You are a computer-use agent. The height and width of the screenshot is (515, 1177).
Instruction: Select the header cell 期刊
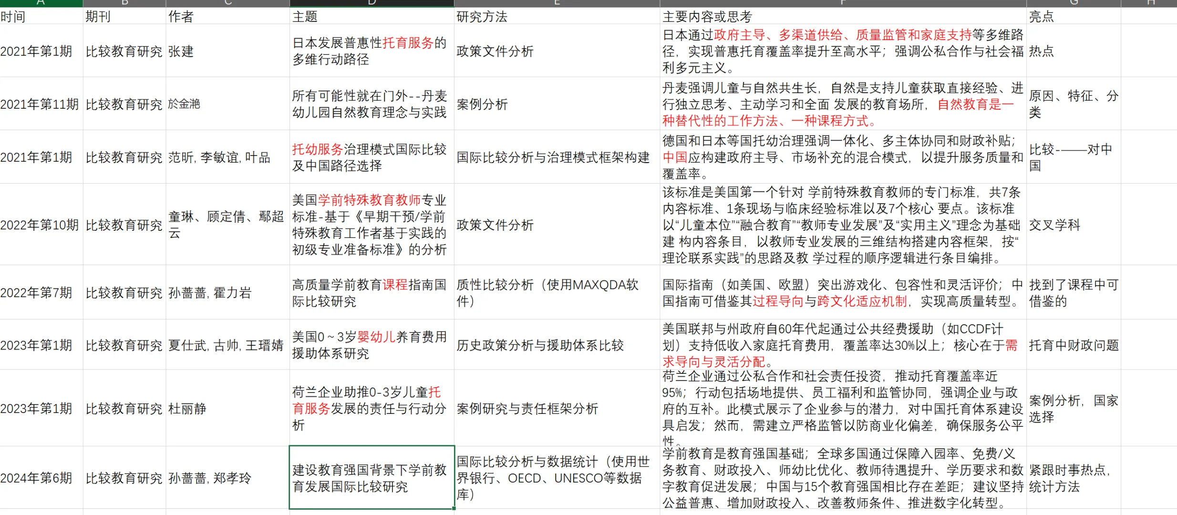[x=124, y=16]
